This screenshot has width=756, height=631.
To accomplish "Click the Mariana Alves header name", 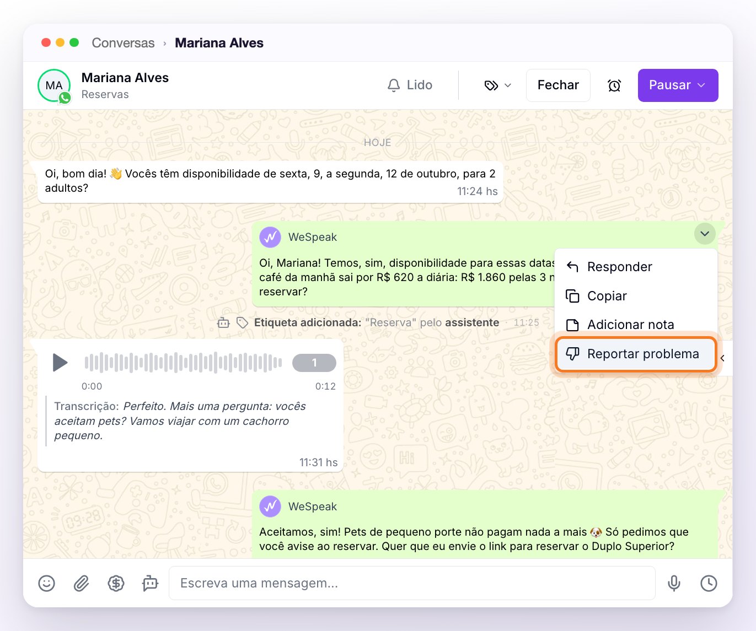I will click(x=125, y=78).
